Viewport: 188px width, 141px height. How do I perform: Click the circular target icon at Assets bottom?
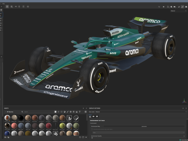click(x=80, y=137)
